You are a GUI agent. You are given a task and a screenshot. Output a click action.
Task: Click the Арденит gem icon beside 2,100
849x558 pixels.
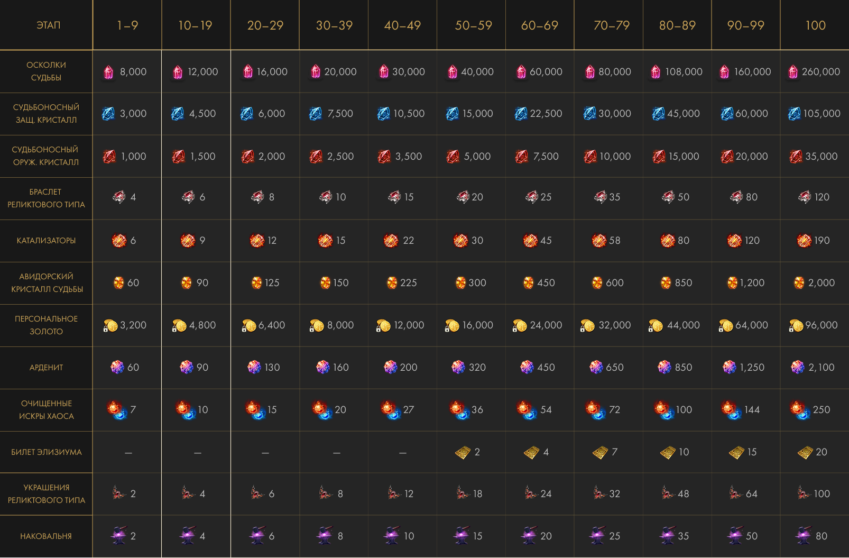[798, 367]
